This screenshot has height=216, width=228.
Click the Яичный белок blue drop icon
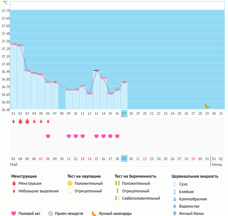point(174,213)
